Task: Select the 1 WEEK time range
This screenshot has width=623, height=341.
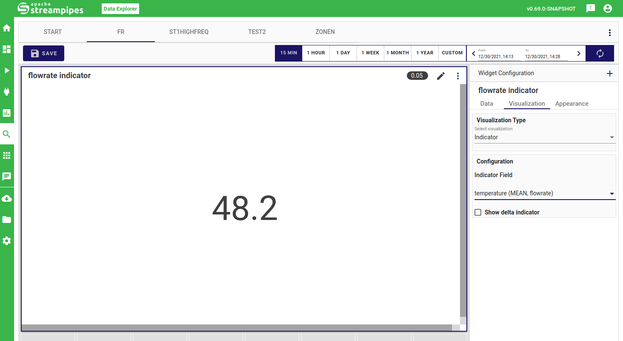Action: click(x=370, y=53)
